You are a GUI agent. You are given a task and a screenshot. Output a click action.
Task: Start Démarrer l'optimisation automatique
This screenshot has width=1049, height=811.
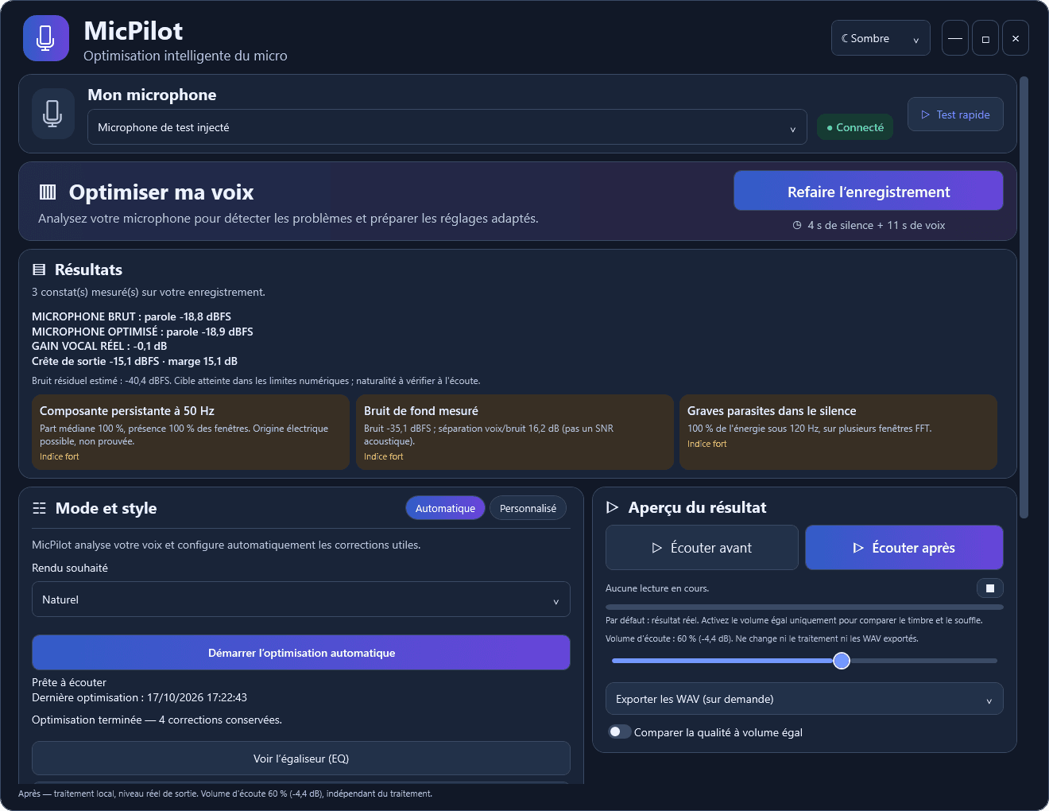[301, 653]
